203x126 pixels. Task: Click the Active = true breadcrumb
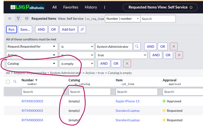[95, 73]
